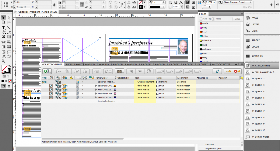Image resolution: width=280 pixels, height=151 pixels.
Task: Open the Basic Graphics Frame dropdown
Action: click(x=237, y=2)
